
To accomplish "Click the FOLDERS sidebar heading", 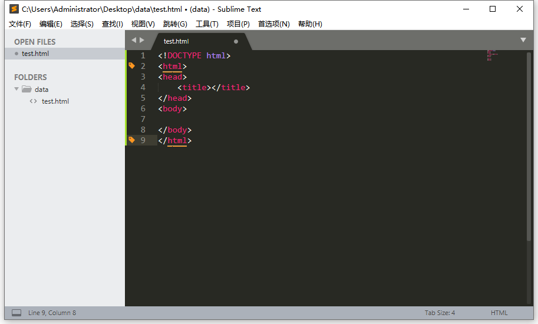I will point(30,77).
